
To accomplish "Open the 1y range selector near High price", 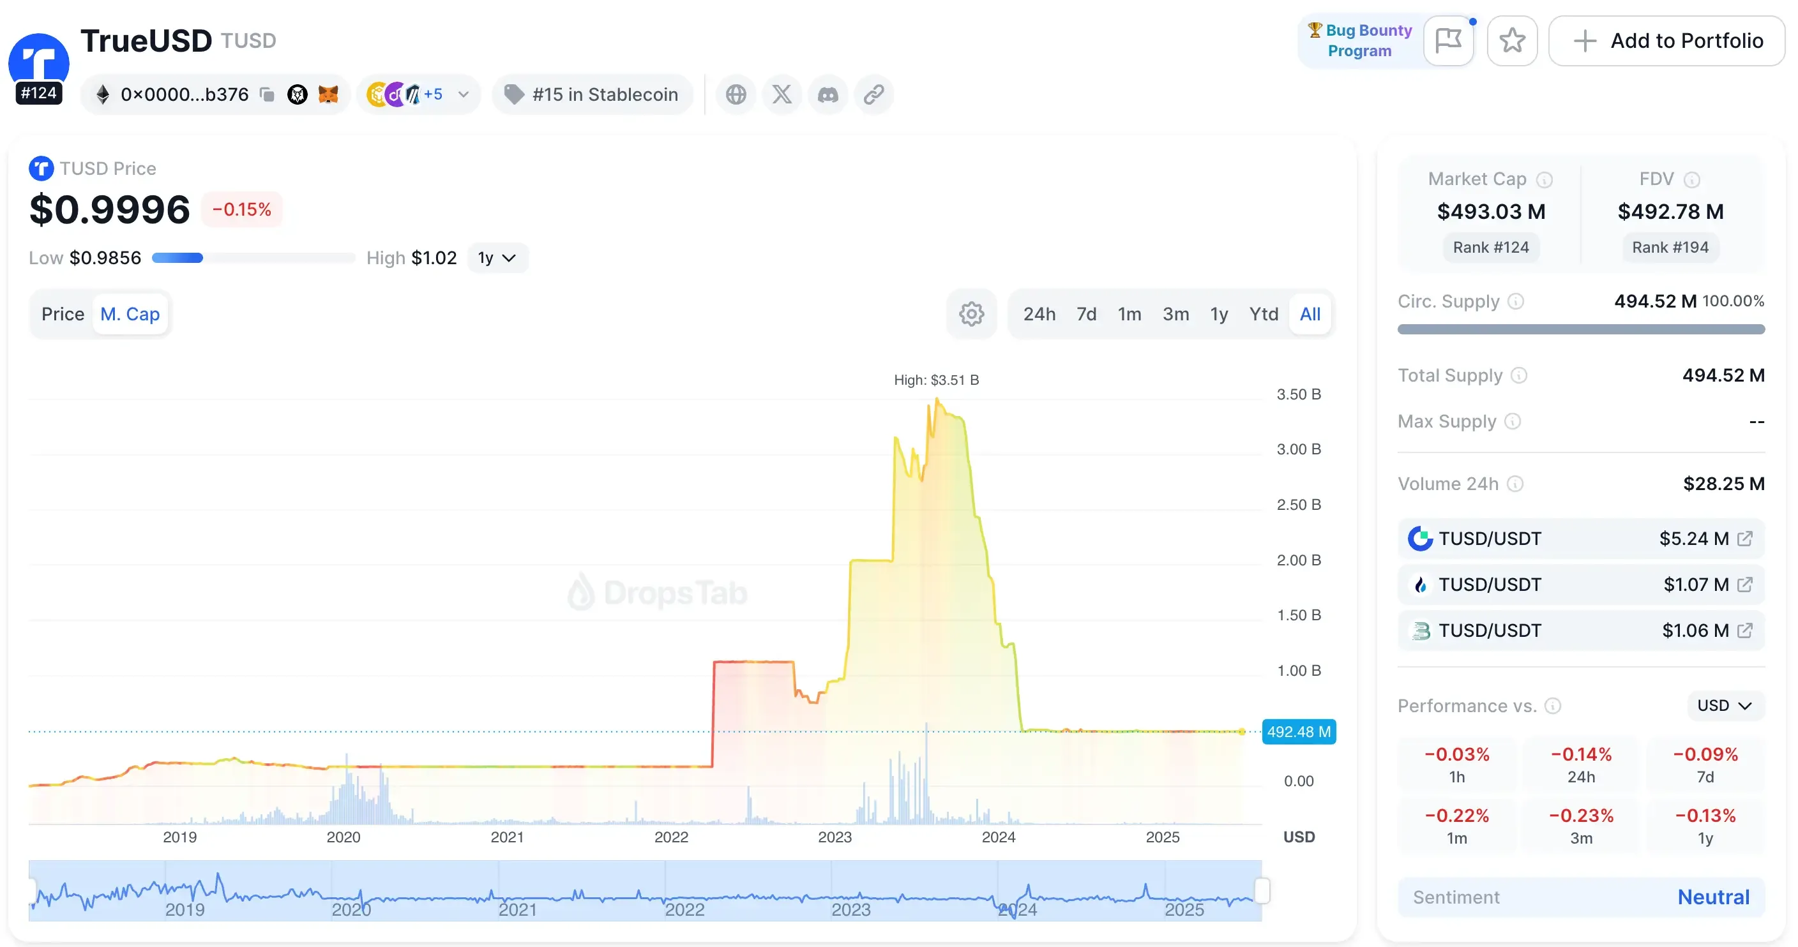I will [497, 257].
